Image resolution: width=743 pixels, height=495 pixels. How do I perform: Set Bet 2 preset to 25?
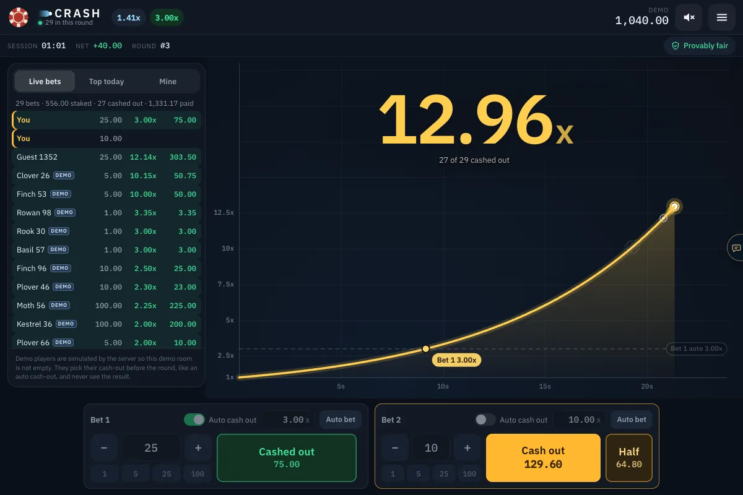click(x=444, y=474)
